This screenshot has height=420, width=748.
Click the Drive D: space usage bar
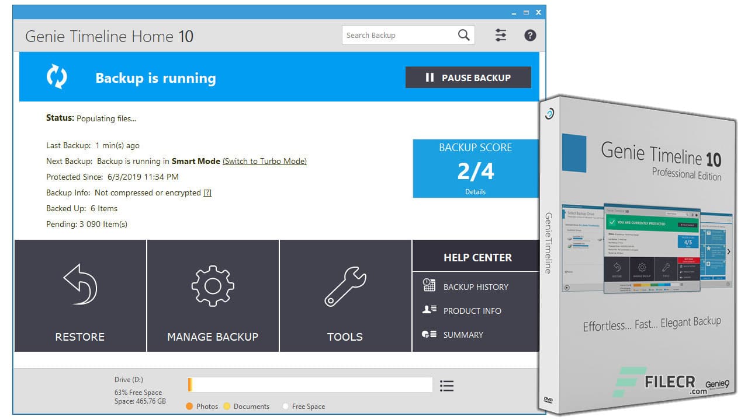309,385
